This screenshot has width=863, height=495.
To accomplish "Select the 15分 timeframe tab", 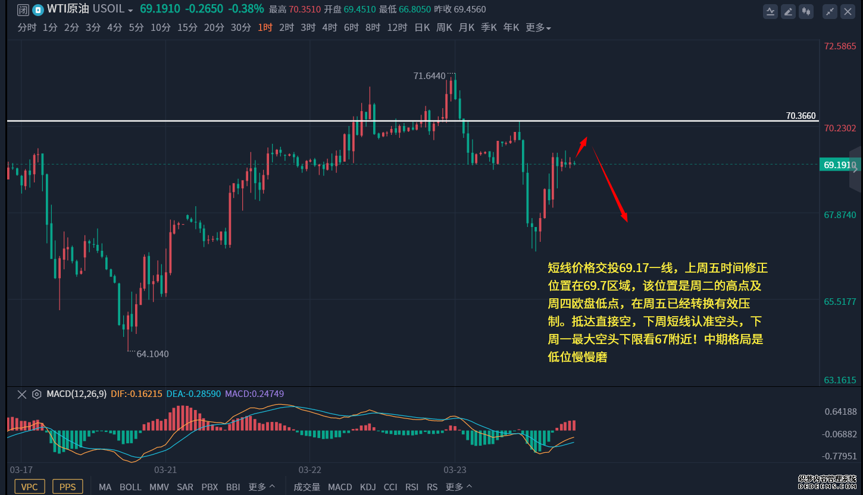I will [187, 27].
